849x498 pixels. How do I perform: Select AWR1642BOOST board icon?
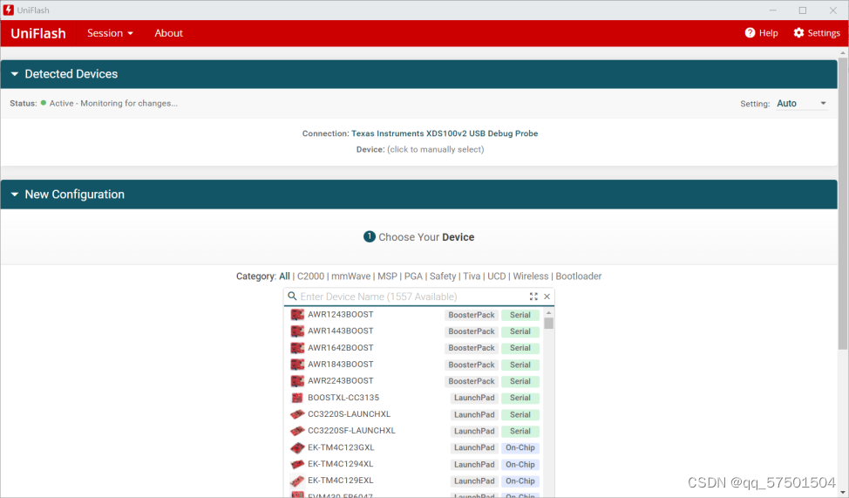click(297, 348)
